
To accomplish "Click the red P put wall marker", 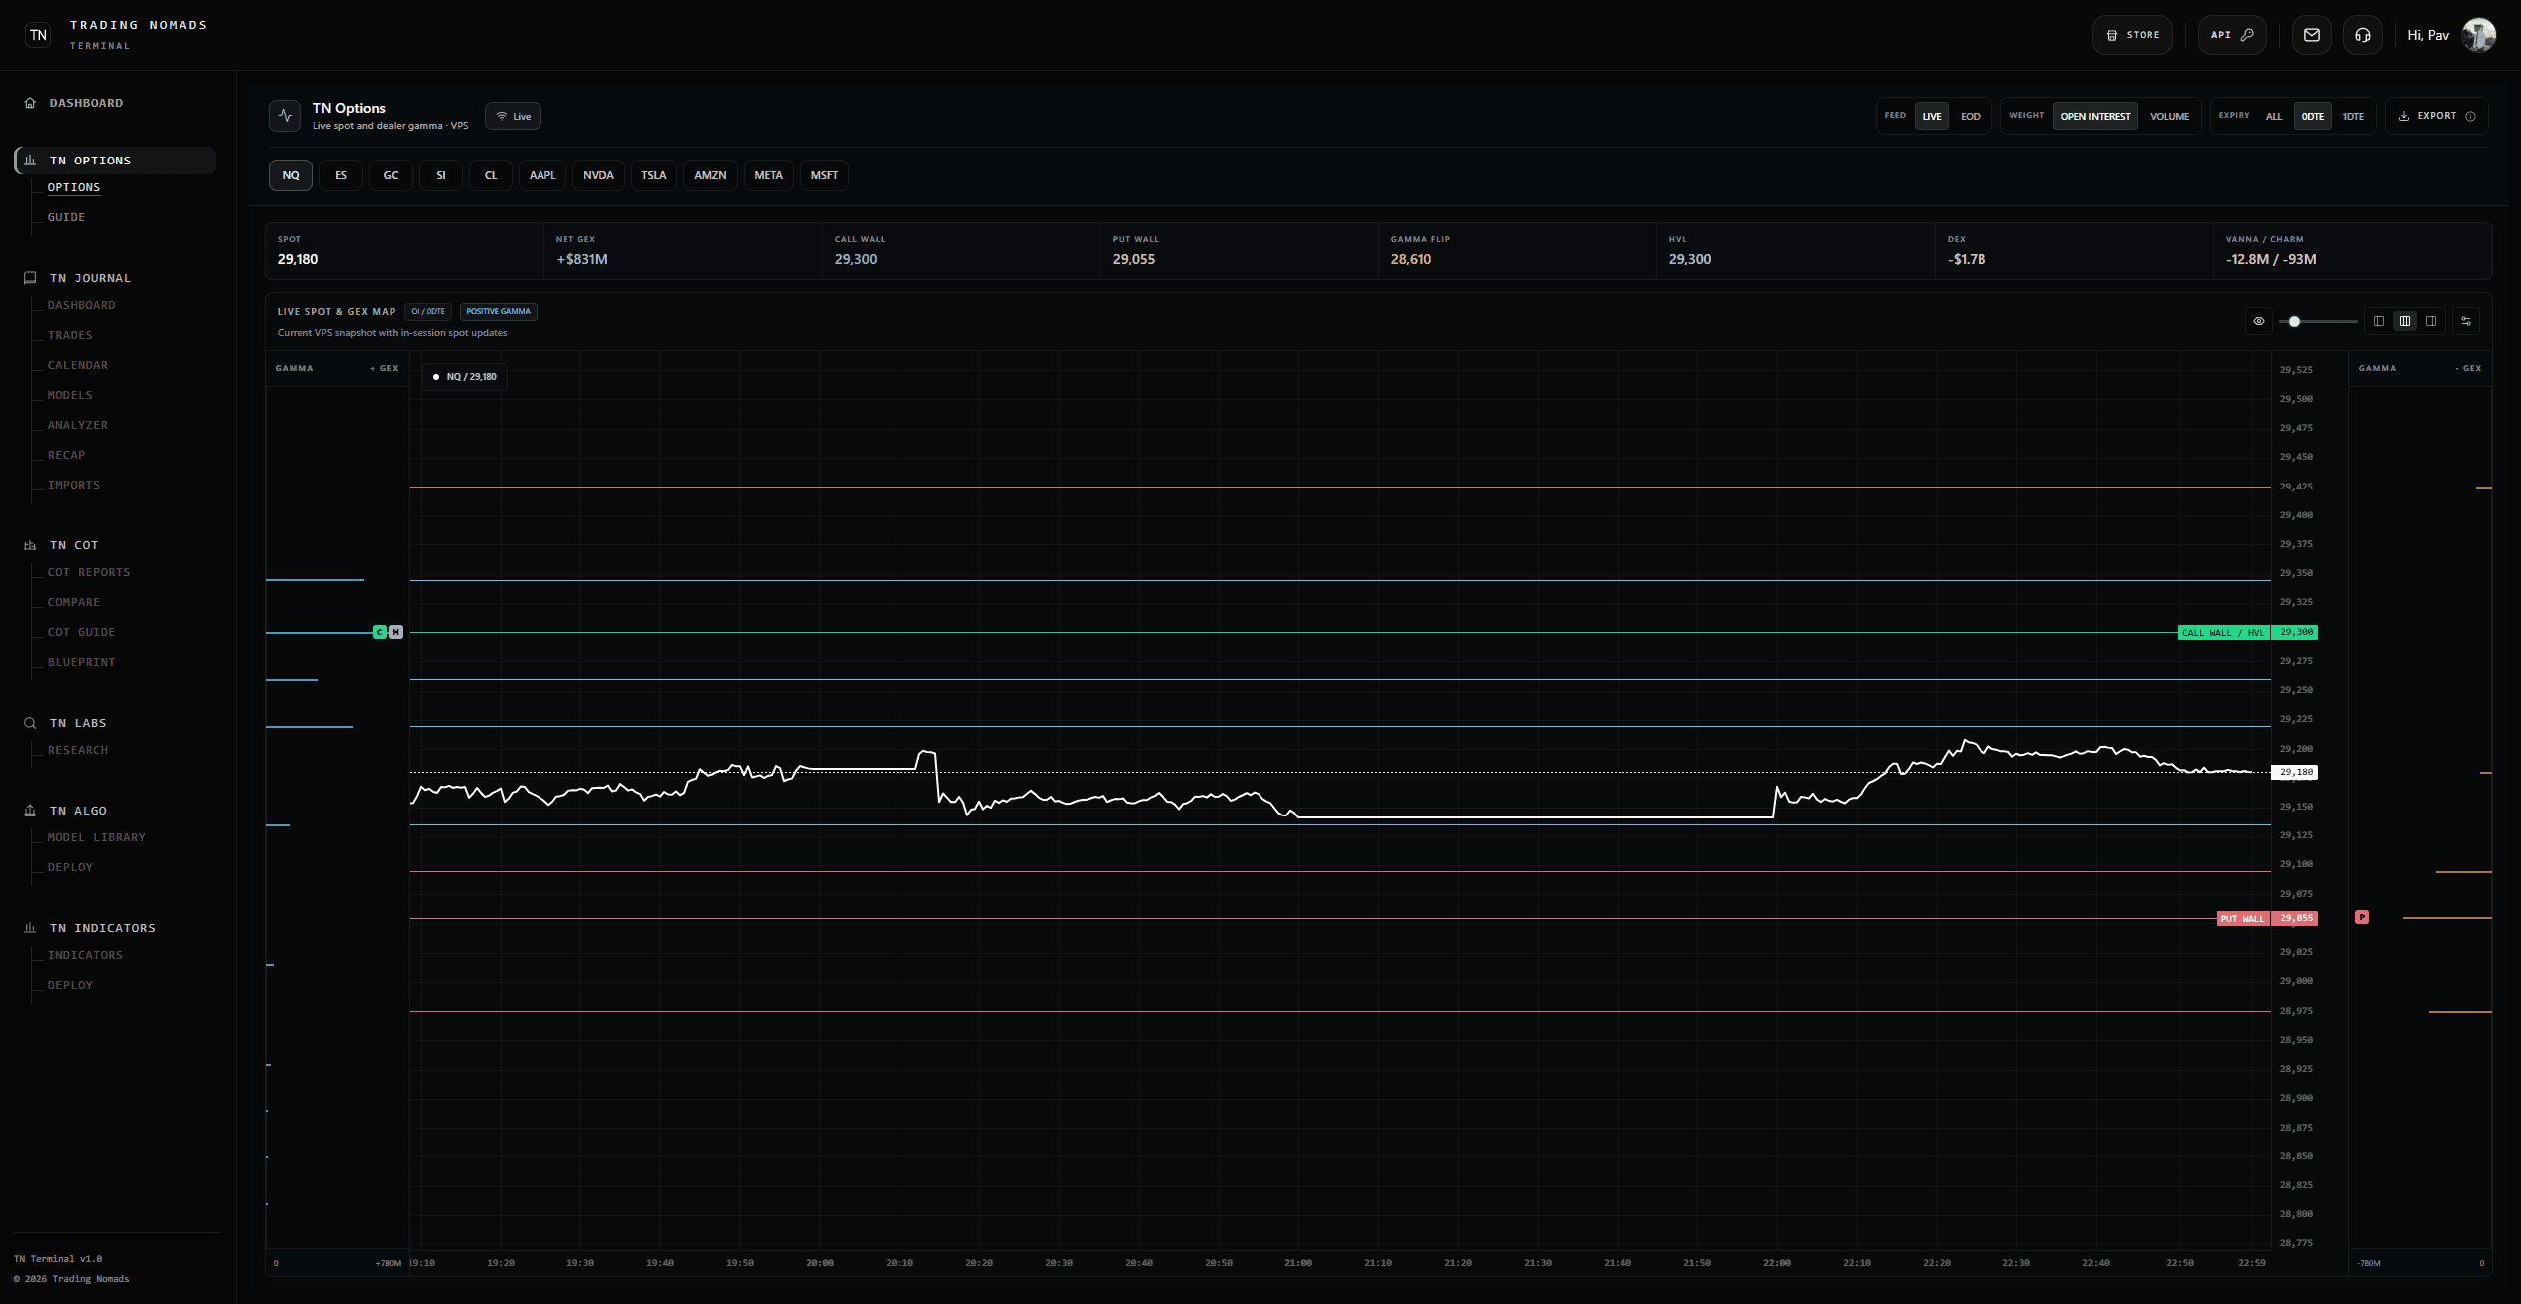I will coord(2362,917).
